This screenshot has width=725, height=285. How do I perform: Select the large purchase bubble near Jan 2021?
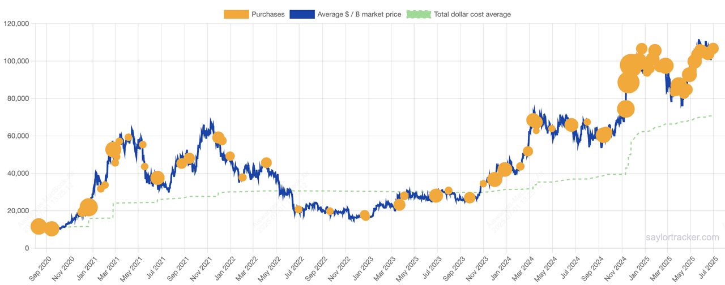pos(88,208)
